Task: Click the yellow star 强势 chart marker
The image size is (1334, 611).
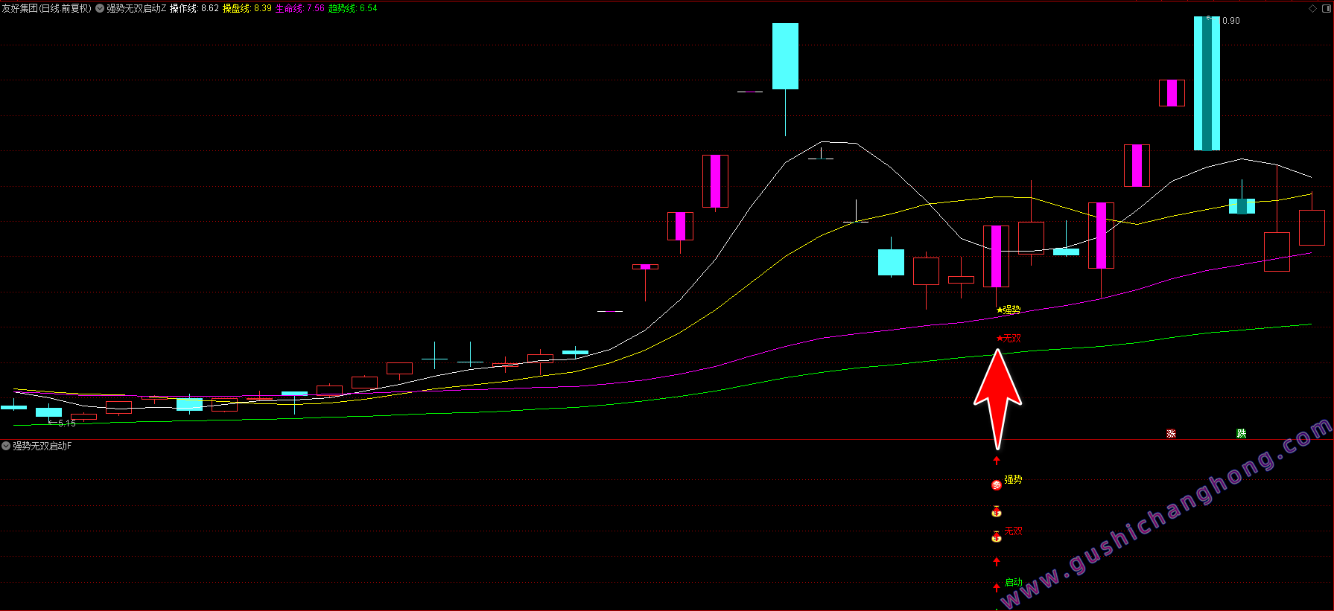Action: (1009, 310)
